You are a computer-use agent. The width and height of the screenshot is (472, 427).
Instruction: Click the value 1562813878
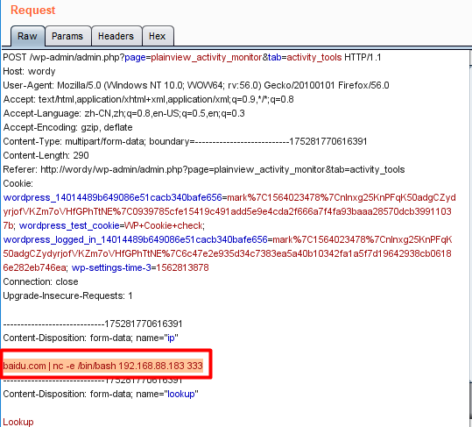pos(182,268)
